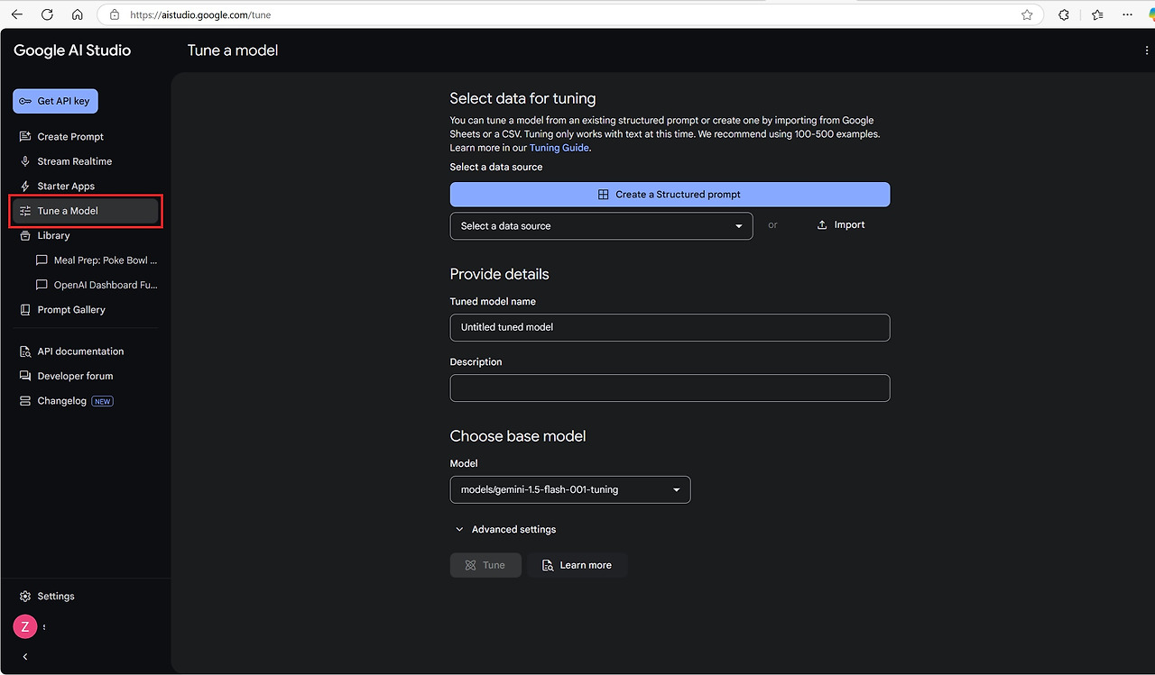Click the 'Provide details' heading

[499, 274]
